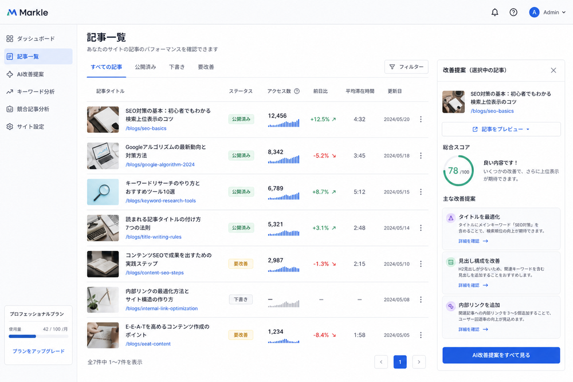
Task: Open 詳細を確認 under 内部リンクを追加
Action: coord(473,329)
